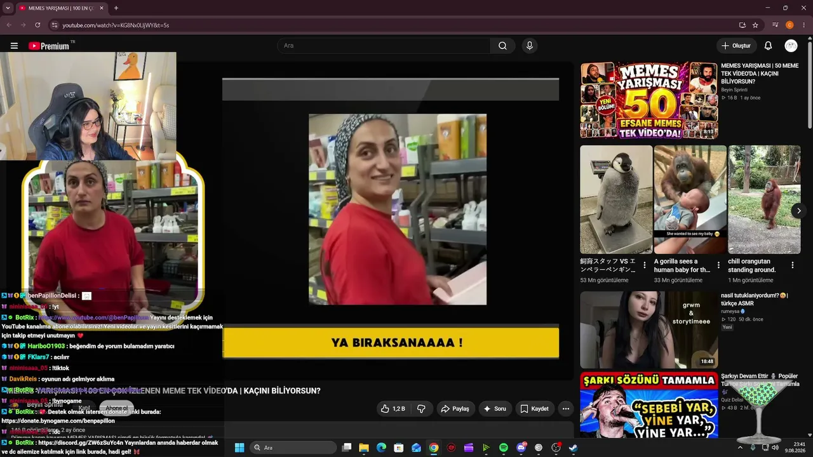View site information icon in address bar
This screenshot has height=457, width=813.
[x=55, y=25]
